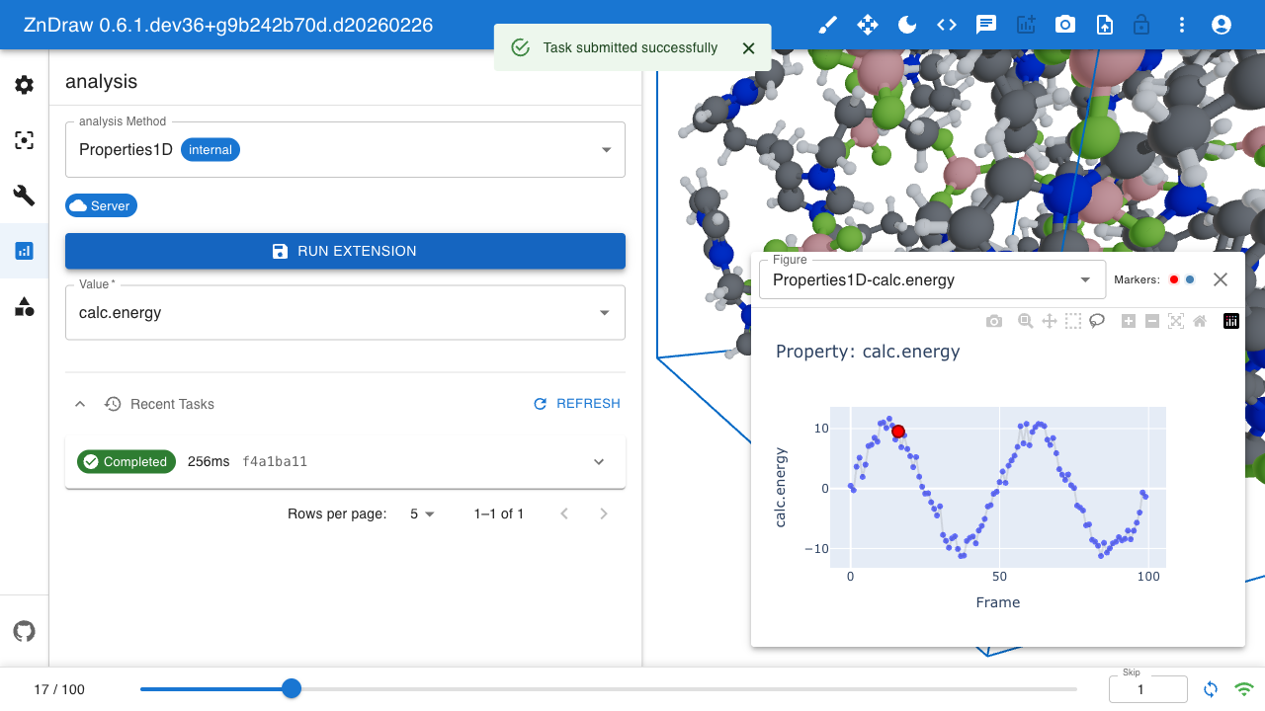Toggle drawing mode with the brush icon
The image size is (1265, 711).
(828, 25)
